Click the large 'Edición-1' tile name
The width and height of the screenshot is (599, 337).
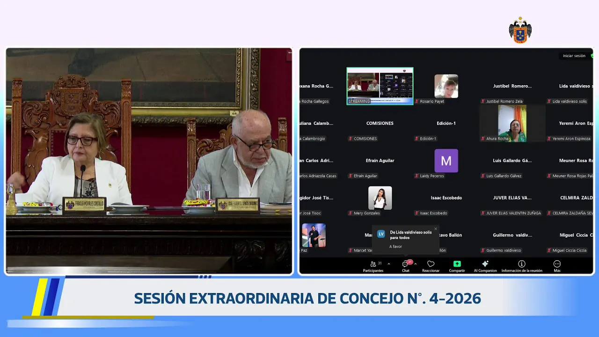pyautogui.click(x=446, y=123)
